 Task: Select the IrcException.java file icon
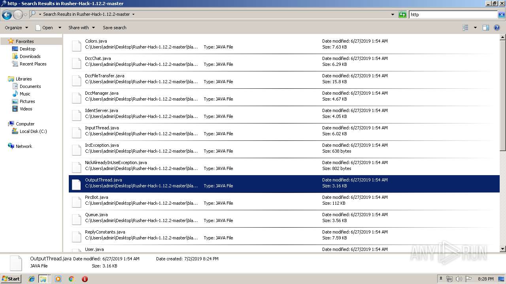76,150
